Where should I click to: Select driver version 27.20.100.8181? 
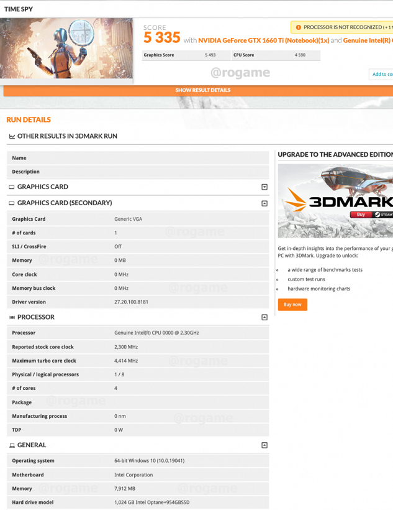click(131, 302)
